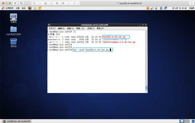This screenshot has height=123, width=195.
Task: Click the terminal scrollbar thumb
Action: tap(146, 88)
